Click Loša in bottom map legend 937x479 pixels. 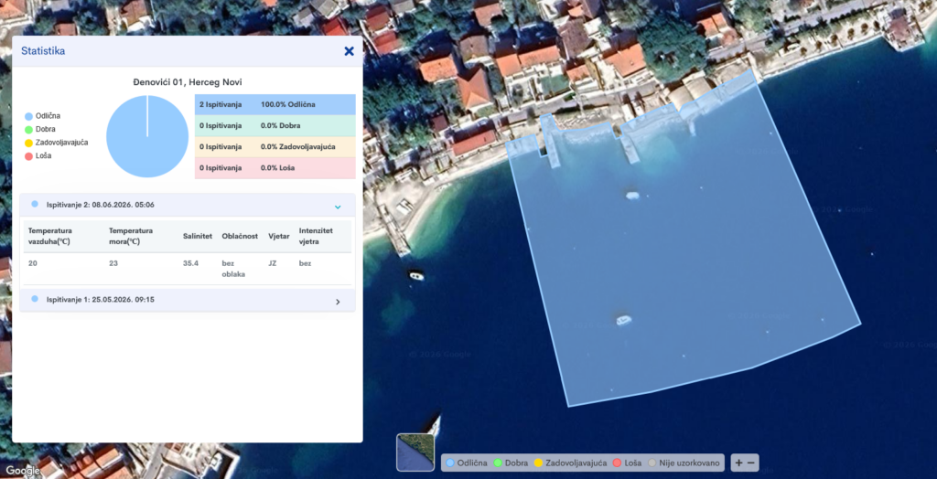pyautogui.click(x=628, y=463)
